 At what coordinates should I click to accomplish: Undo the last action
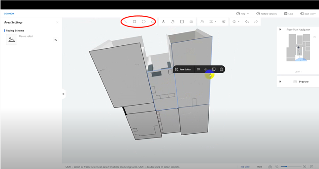tap(247, 22)
